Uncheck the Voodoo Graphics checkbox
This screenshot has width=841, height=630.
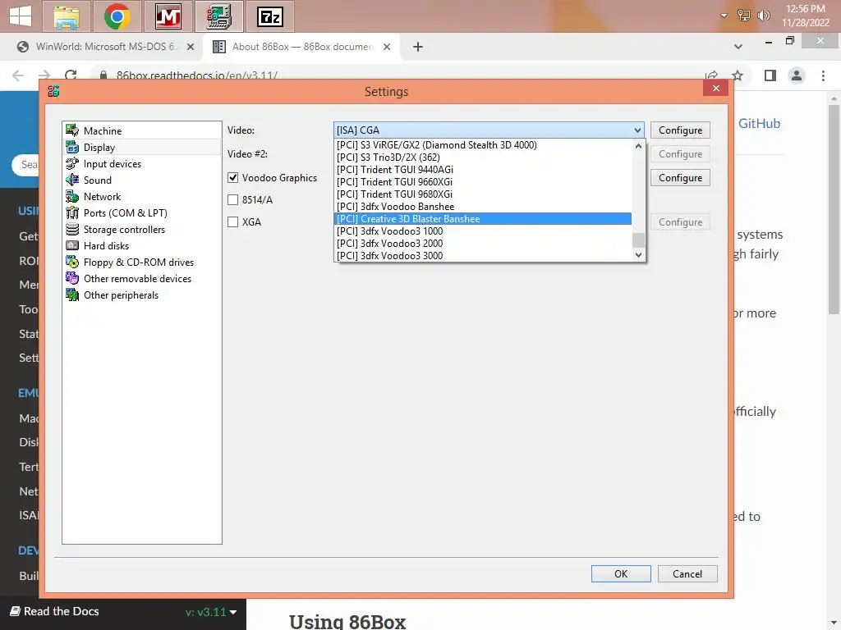coord(232,177)
